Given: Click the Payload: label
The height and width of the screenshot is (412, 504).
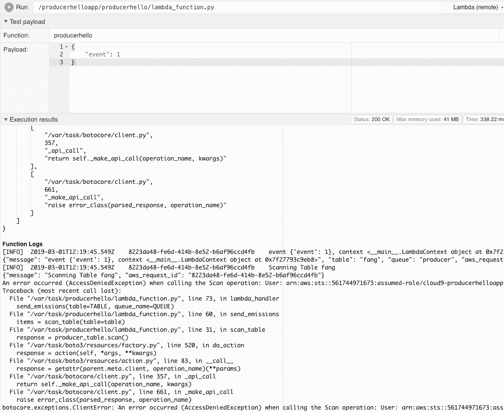Looking at the screenshot, I should point(16,50).
